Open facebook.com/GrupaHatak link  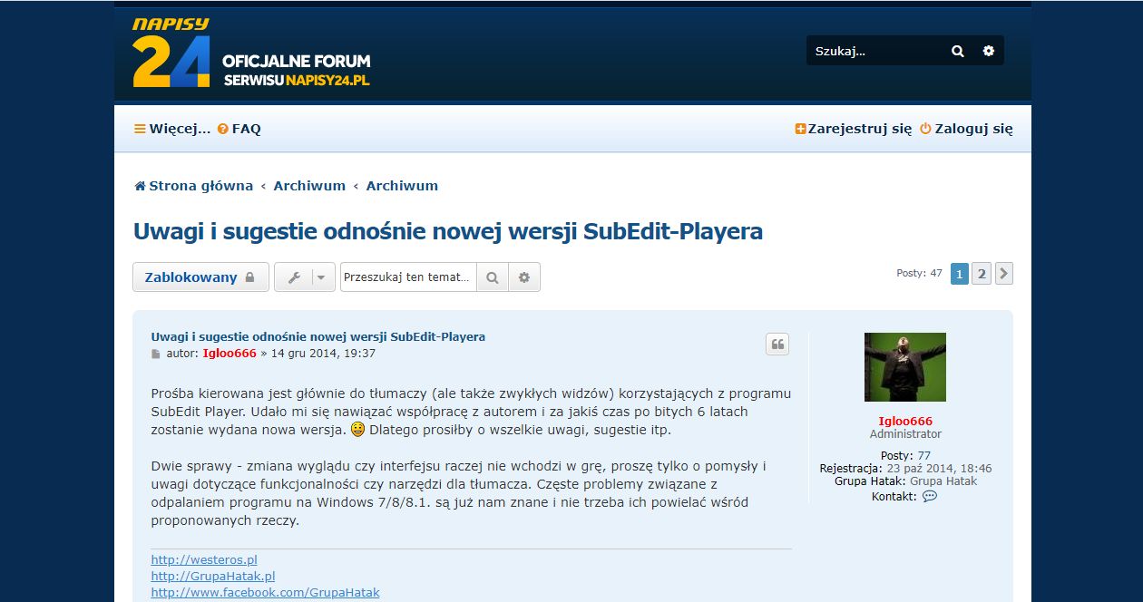pos(265,593)
